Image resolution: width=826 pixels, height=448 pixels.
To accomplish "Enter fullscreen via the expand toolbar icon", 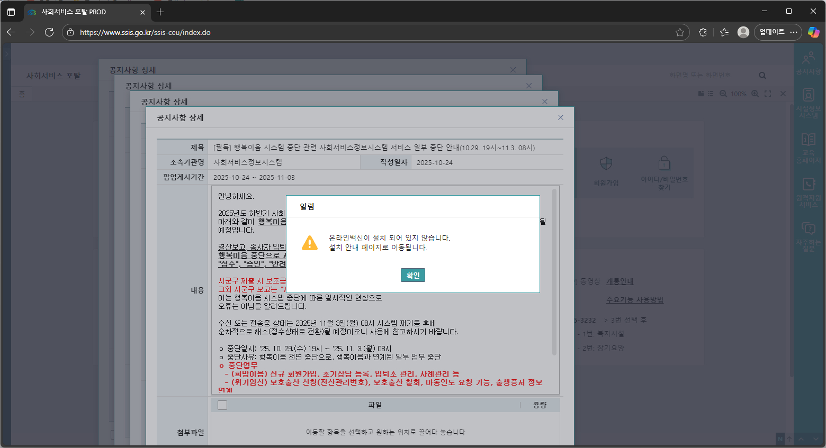I will (768, 94).
